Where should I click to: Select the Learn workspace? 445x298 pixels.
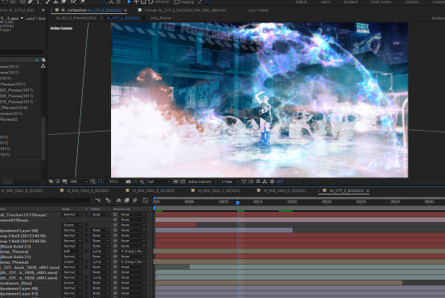pos(325,2)
